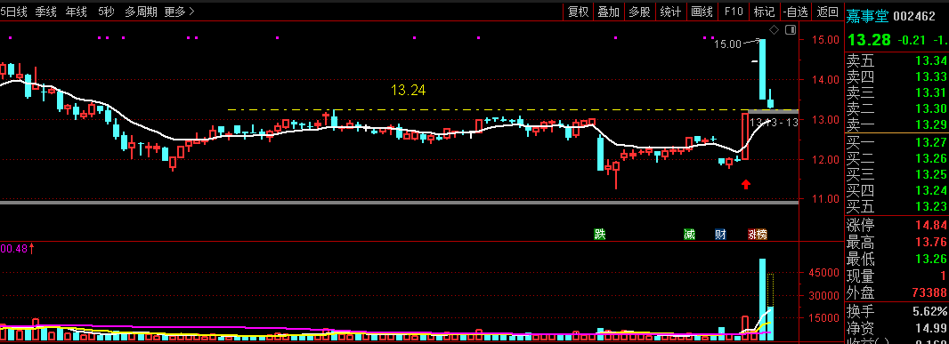Select the 买一 bid price 13.27
The width and height of the screenshot is (949, 344).
click(931, 143)
